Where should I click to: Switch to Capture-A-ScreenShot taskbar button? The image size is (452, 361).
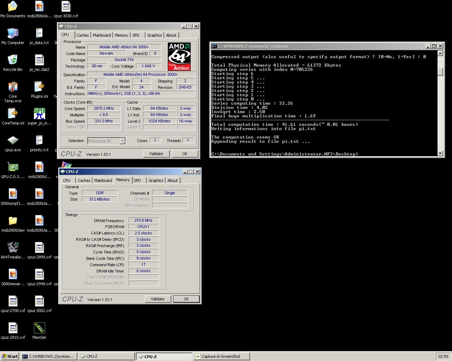pos(221,356)
